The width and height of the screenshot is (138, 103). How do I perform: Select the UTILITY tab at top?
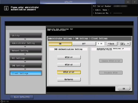(68, 2)
